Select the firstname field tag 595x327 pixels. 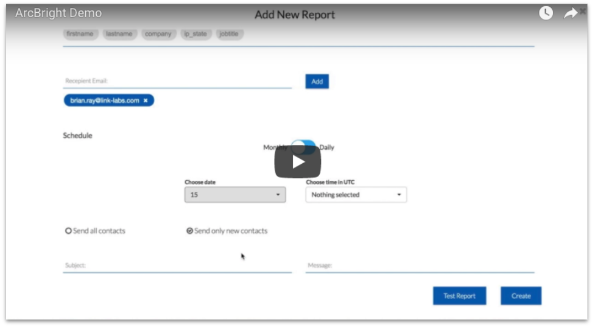[x=80, y=34]
